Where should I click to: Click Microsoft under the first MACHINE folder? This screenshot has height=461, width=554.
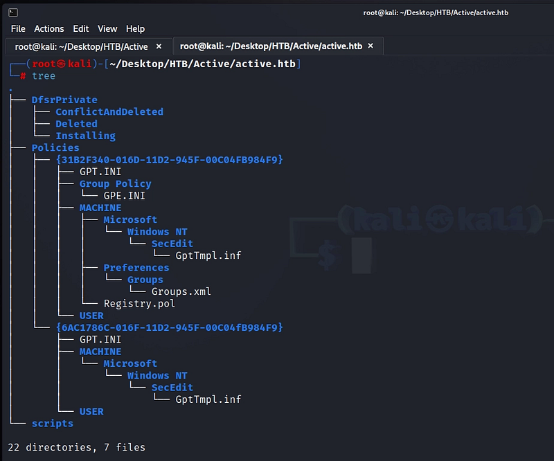[x=130, y=220]
